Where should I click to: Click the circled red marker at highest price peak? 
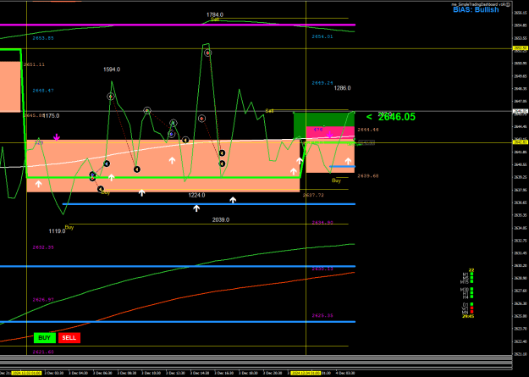208,53
